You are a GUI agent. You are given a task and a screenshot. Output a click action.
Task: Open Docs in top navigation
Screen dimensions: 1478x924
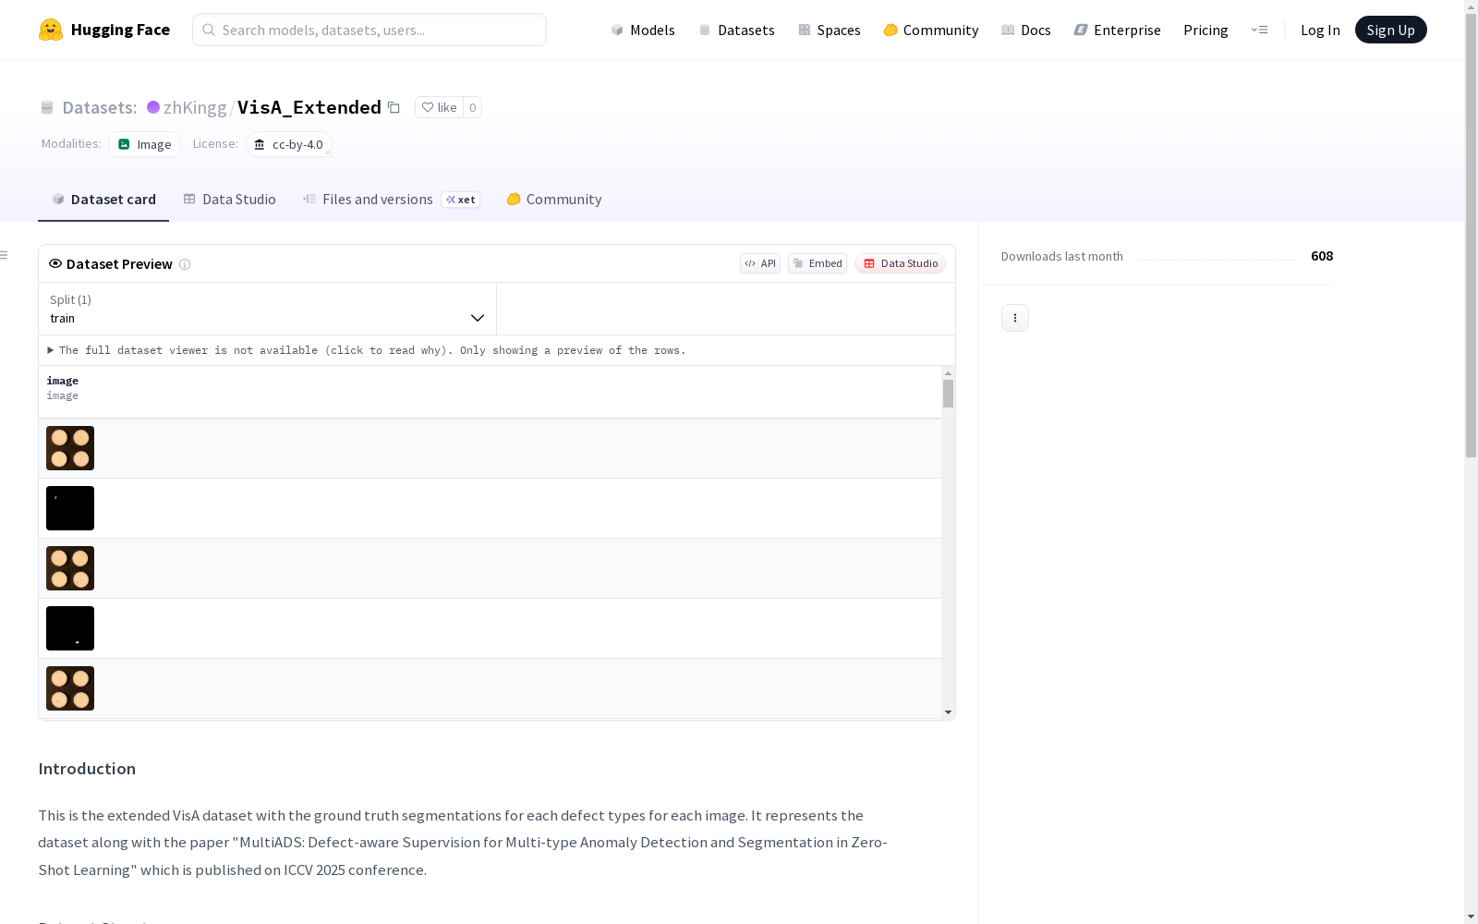click(x=1026, y=30)
